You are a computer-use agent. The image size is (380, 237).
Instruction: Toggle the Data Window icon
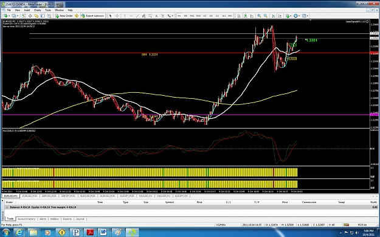30,16
